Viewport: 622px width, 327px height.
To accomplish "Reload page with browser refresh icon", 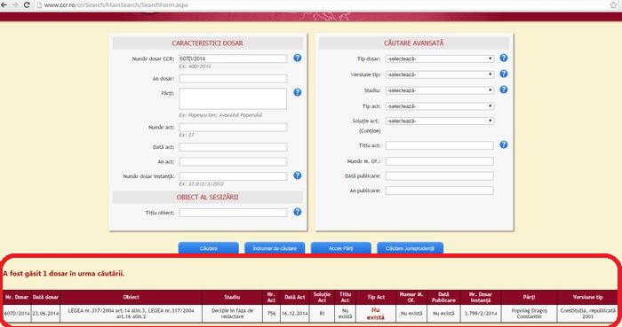I will (27, 5).
